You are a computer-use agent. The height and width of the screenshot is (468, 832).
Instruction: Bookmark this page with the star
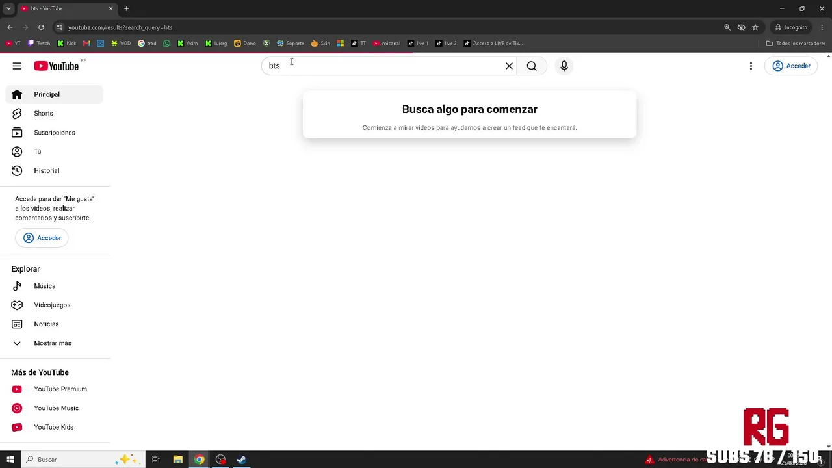(755, 27)
